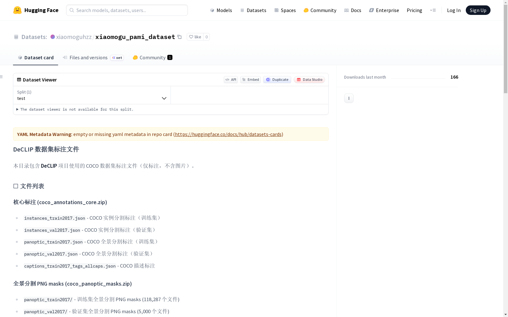
Task: Copy dataset name with copy icon
Action: [179, 37]
